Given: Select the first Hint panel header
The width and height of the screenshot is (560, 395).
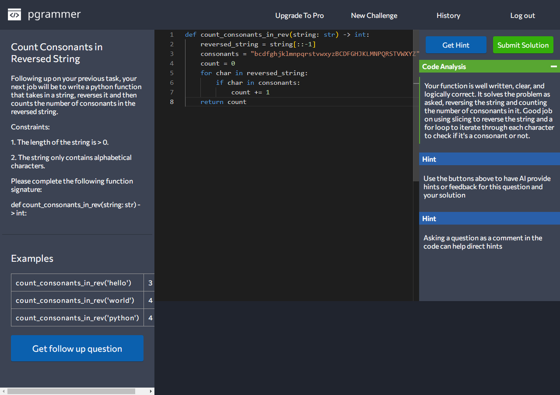Looking at the screenshot, I should pos(490,159).
